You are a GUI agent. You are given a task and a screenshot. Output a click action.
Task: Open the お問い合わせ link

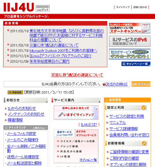(140, 7)
